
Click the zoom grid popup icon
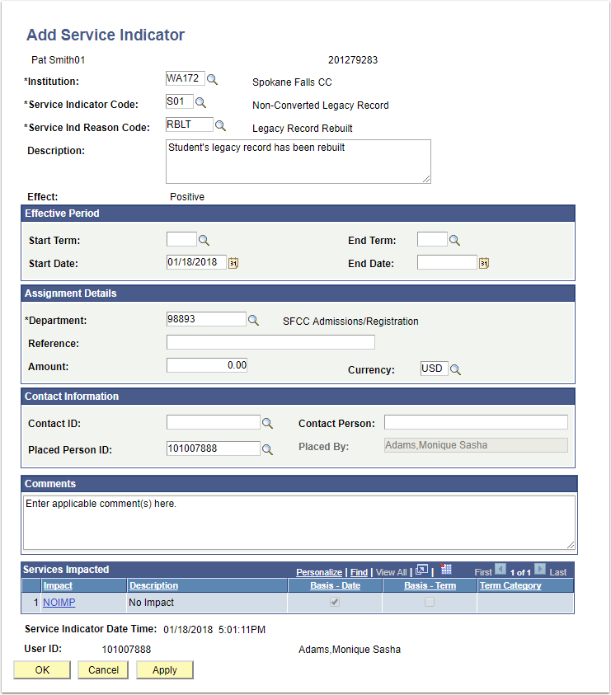(421, 570)
